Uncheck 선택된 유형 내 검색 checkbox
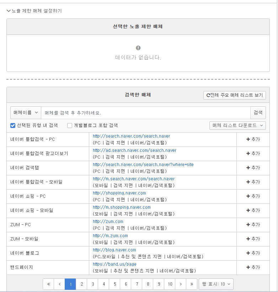Screen dimensions: 278x292 [13, 126]
